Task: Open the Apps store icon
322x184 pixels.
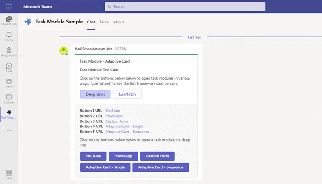Action: point(9,173)
